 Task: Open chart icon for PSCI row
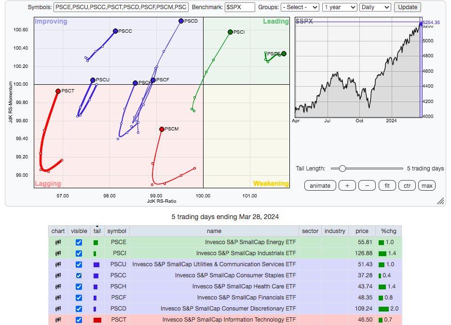click(x=58, y=254)
